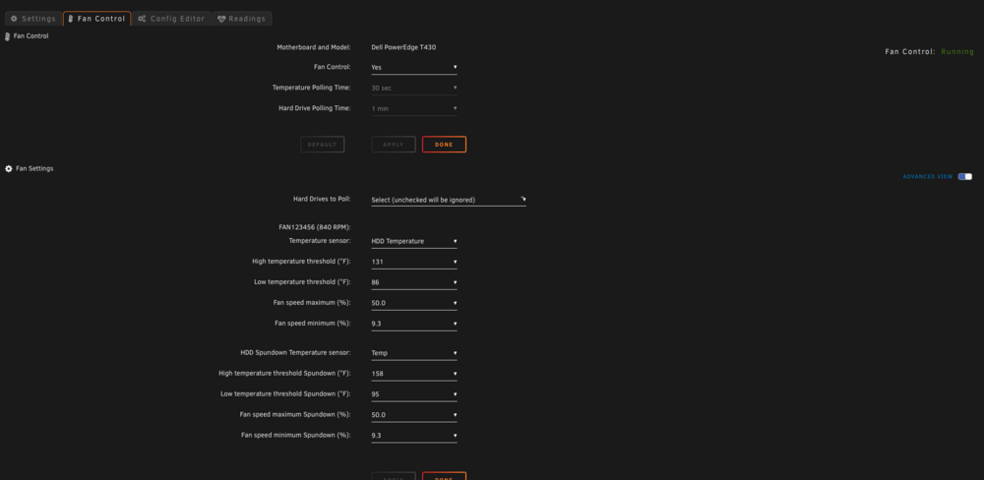This screenshot has width=984, height=480.
Task: Click the top Apply button
Action: pos(394,145)
